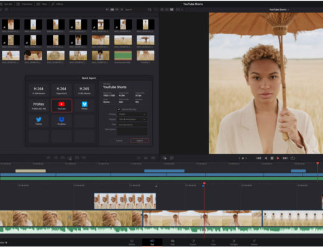
Task: Click the green audio waveform track
Action: click(x=161, y=230)
